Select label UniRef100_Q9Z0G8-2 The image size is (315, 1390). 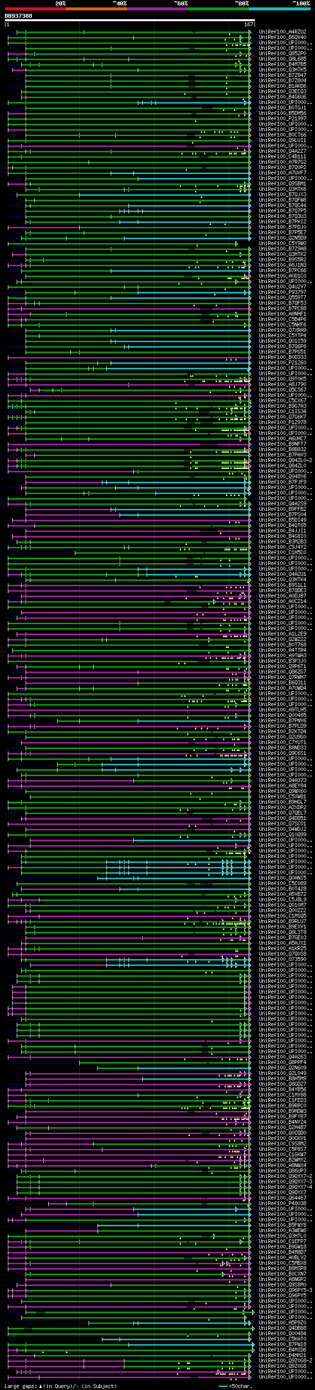tap(284, 1360)
